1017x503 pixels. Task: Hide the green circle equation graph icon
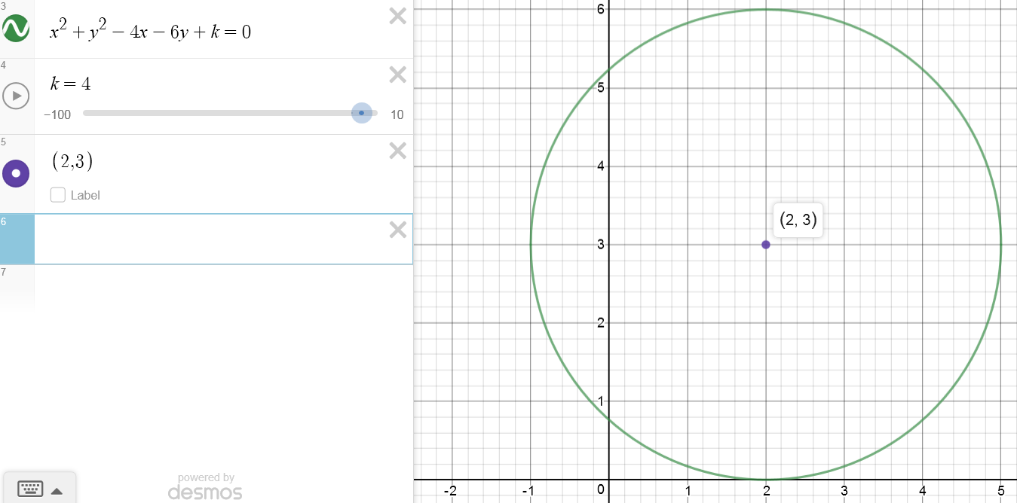pyautogui.click(x=16, y=29)
